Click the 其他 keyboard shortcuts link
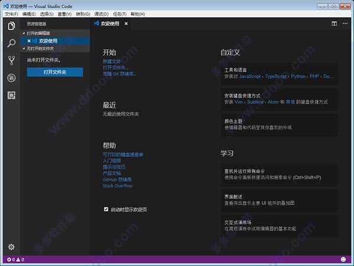Viewport: 354px width, 266px height. [290, 102]
